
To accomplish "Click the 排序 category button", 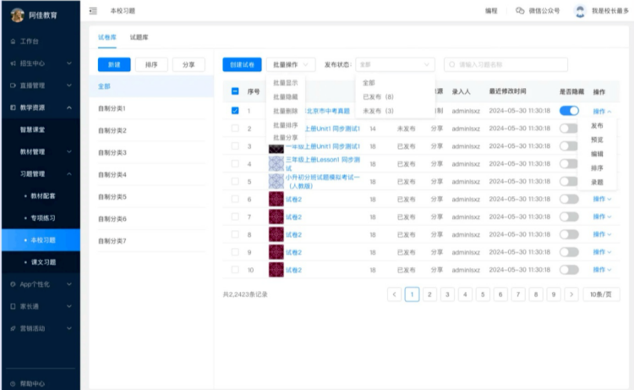I will 151,65.
